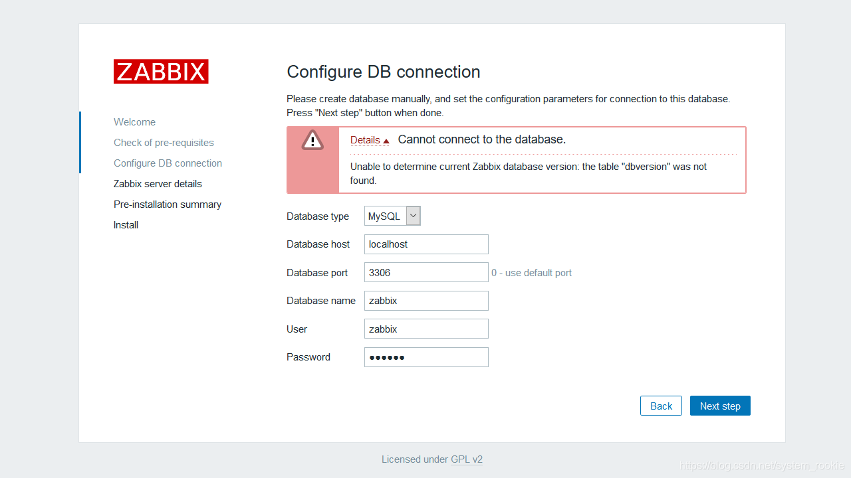The height and width of the screenshot is (478, 851).
Task: Select Zabbix server details step
Action: (x=158, y=184)
